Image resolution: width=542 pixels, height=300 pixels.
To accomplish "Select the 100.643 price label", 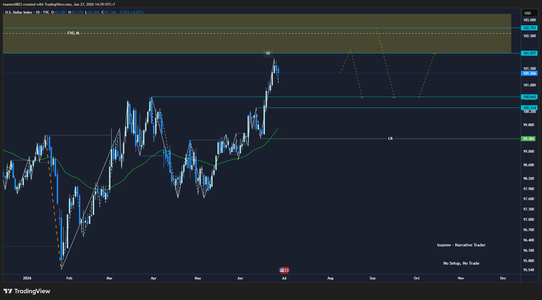I will click(529, 97).
